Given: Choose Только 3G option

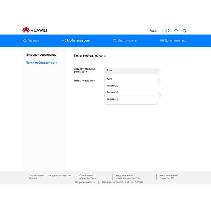Looking at the screenshot, I should [x=113, y=92].
